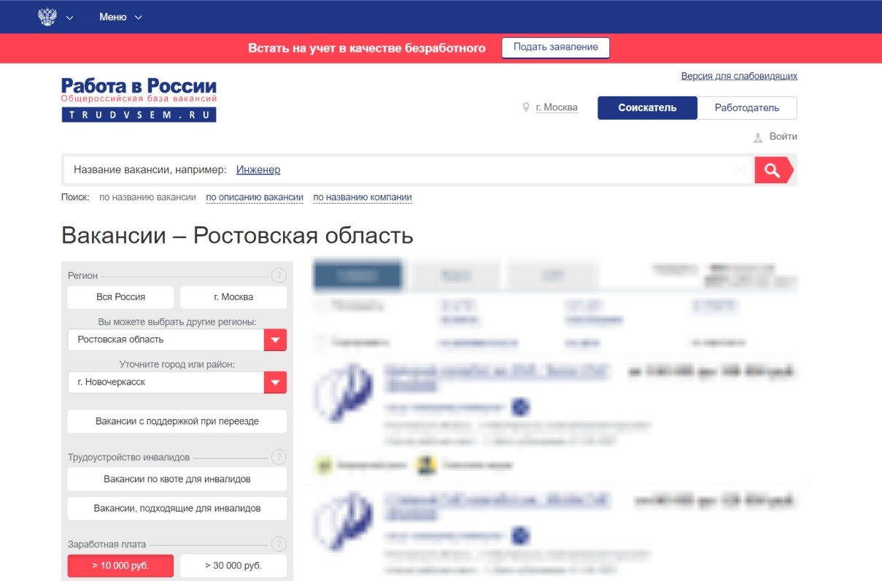This screenshot has width=882, height=581.
Task: Toggle salary filter > 30 000 руб.
Action: click(233, 566)
